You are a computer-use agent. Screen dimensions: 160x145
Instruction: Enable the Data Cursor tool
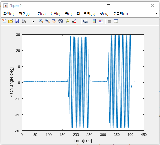pos(67,21)
